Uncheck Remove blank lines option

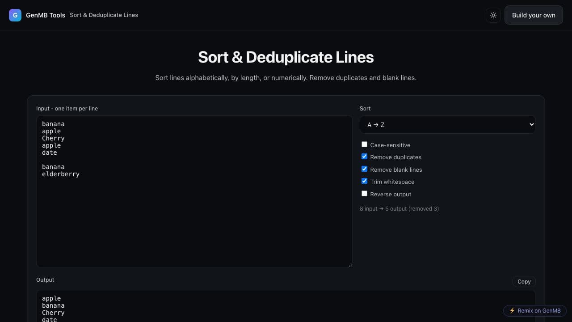[364, 169]
